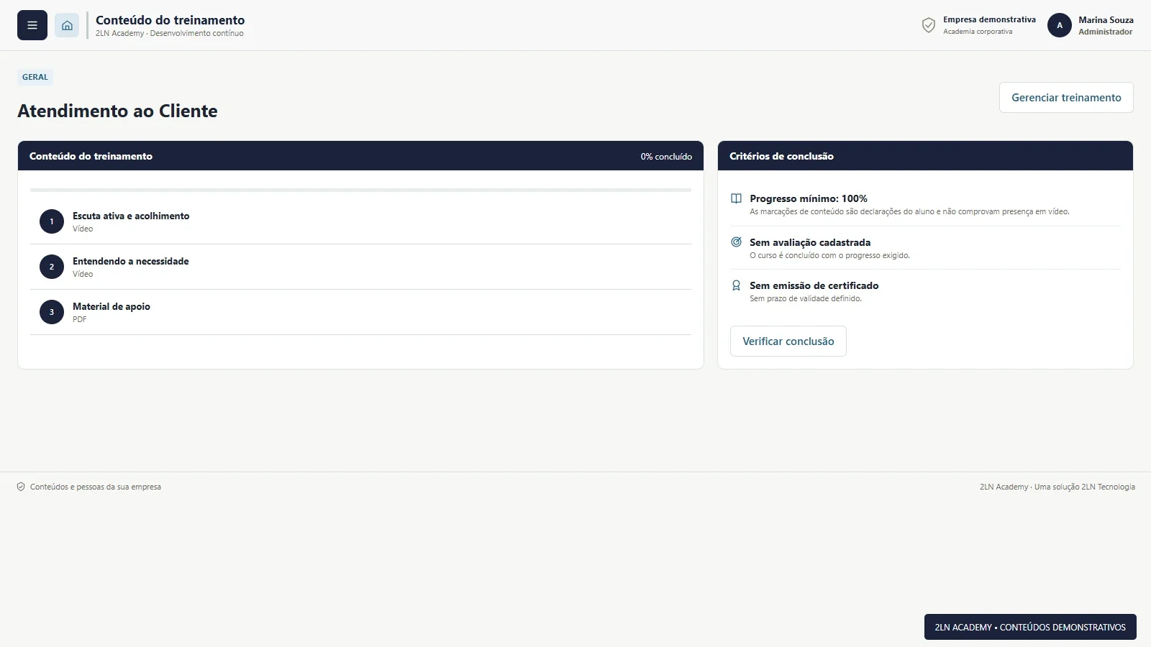Go to the home icon button
This screenshot has height=647, width=1151.
coord(67,25)
